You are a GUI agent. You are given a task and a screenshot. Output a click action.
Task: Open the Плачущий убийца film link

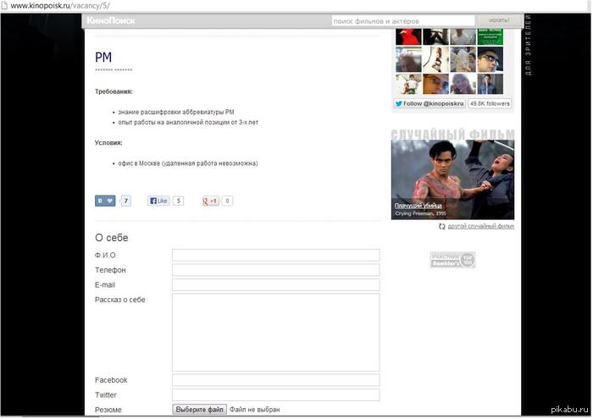[418, 206]
